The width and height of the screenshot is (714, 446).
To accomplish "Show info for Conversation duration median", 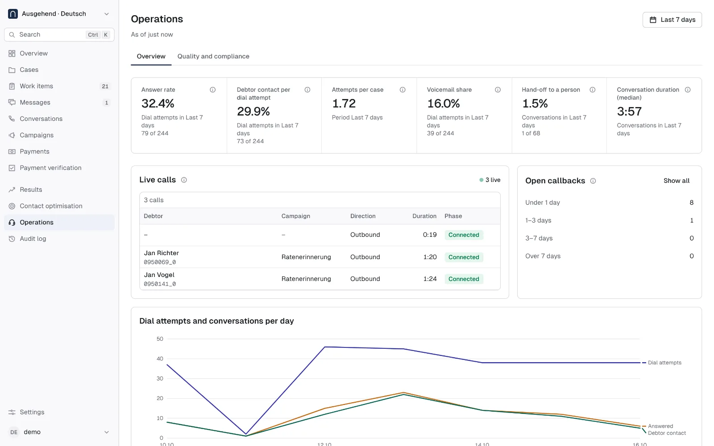I will click(x=688, y=90).
